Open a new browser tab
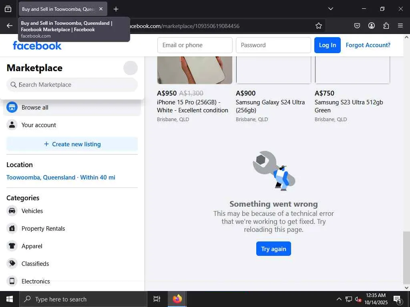The image size is (410, 307). click(116, 9)
